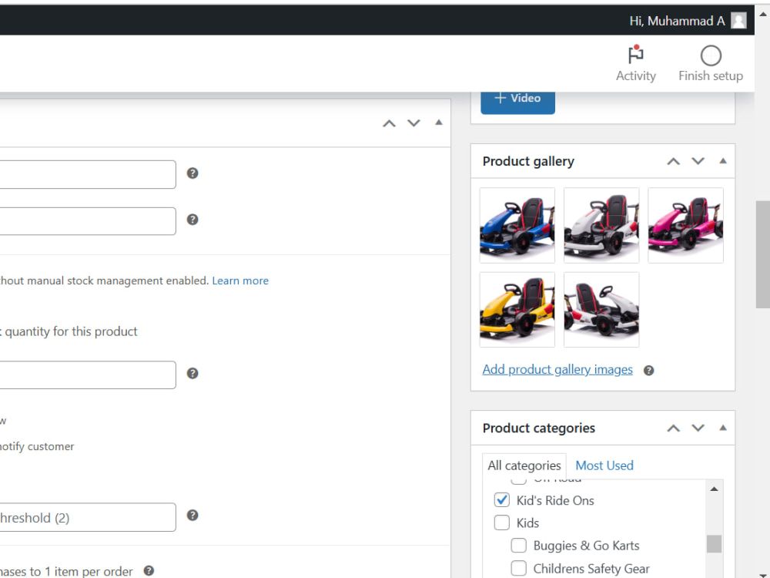Select the yellow go kart gallery thumbnail
770x578 pixels.
[x=517, y=310]
